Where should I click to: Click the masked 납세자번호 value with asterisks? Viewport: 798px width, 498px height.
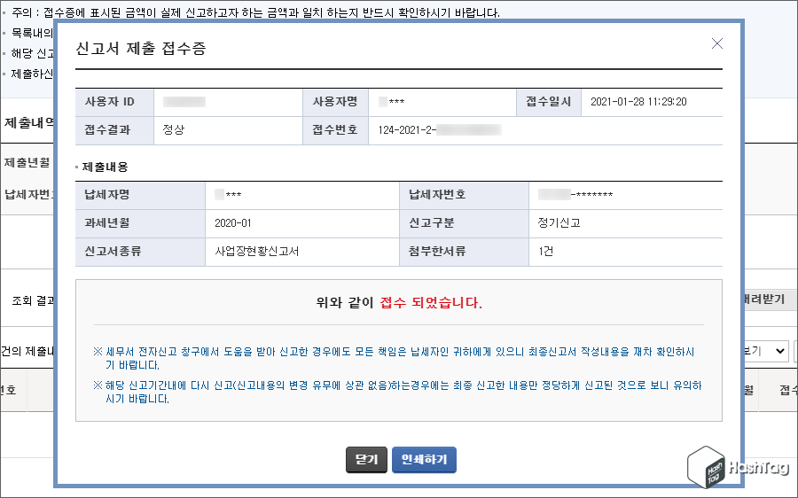click(x=575, y=195)
